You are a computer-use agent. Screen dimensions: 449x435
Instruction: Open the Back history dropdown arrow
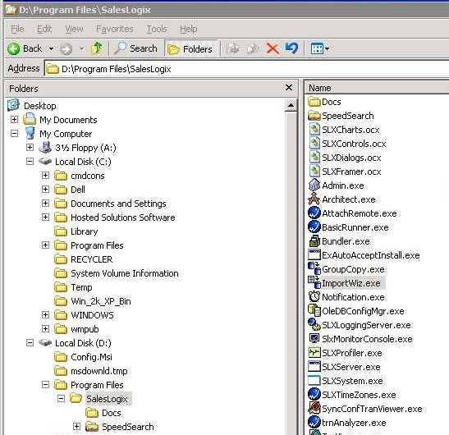51,48
